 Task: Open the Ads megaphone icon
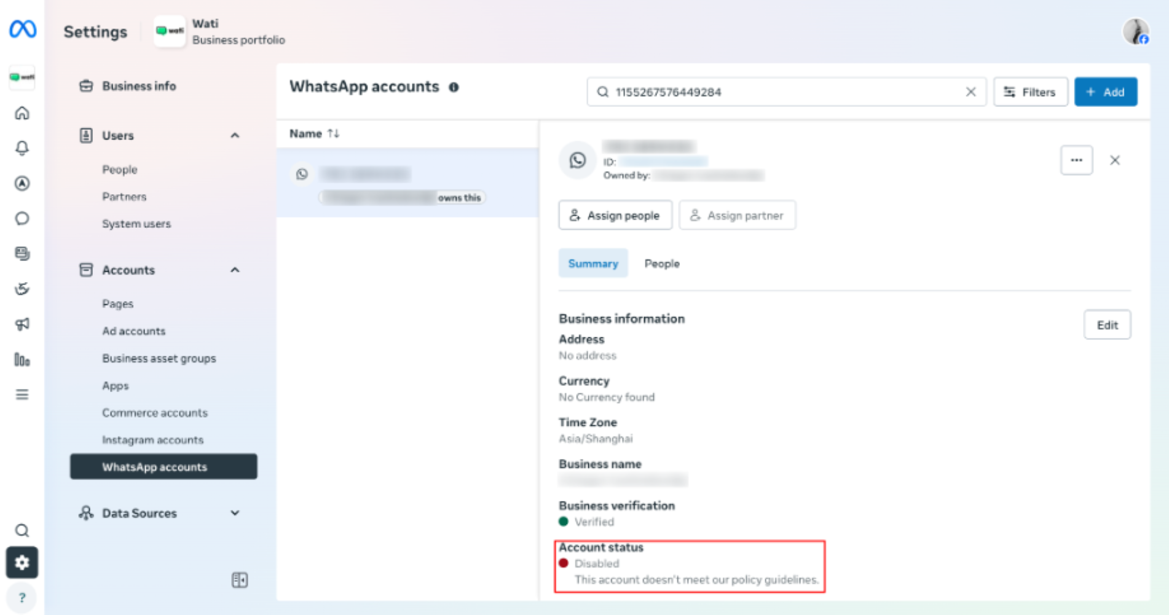pos(22,324)
